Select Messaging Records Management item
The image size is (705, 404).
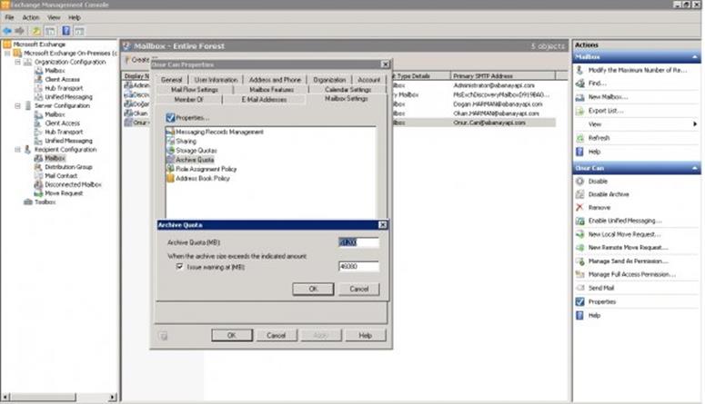point(219,132)
